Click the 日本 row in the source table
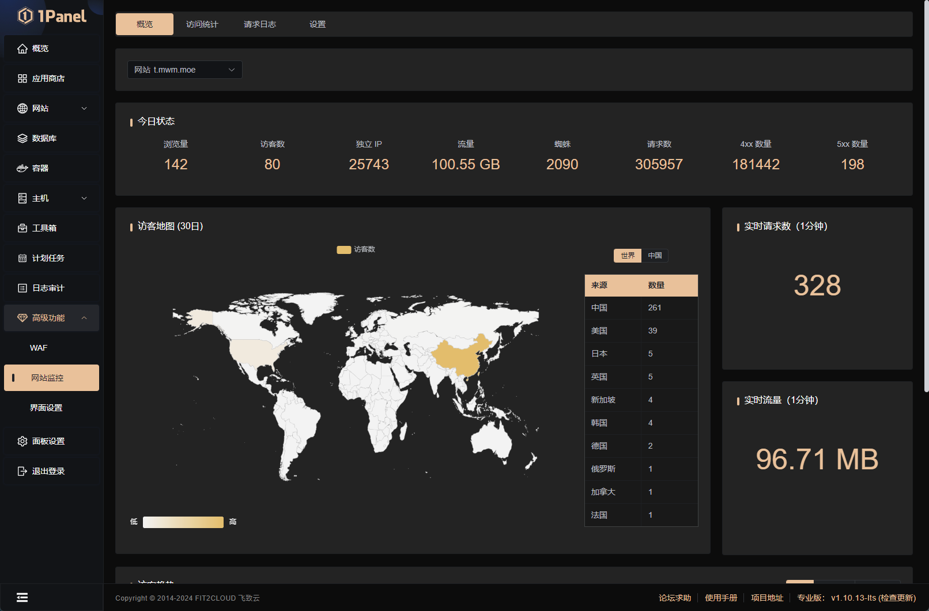929x611 pixels. tap(641, 354)
